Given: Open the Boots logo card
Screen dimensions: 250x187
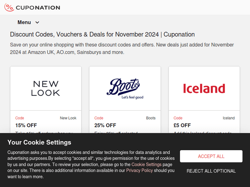Looking at the screenshot, I should point(125,88).
